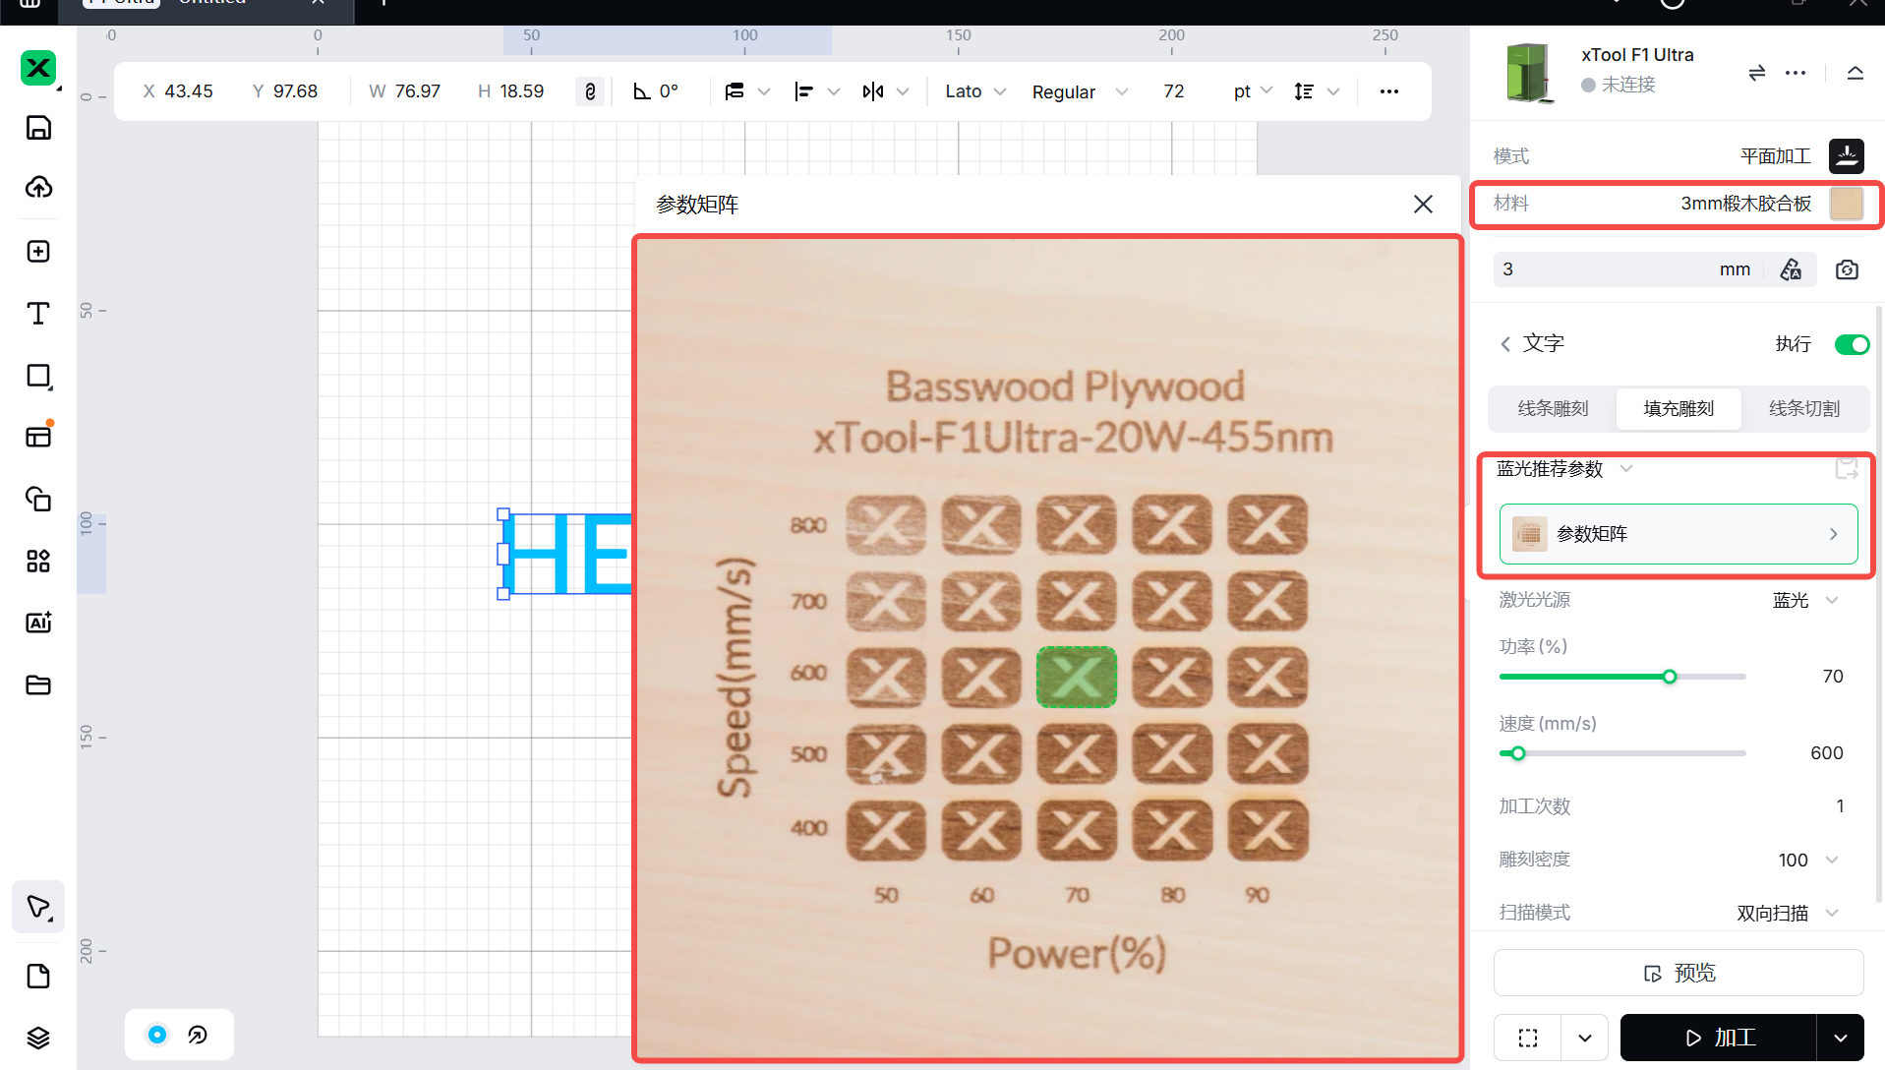Image resolution: width=1885 pixels, height=1070 pixels.
Task: Click the 功率 power slider handle
Action: 1669,677
